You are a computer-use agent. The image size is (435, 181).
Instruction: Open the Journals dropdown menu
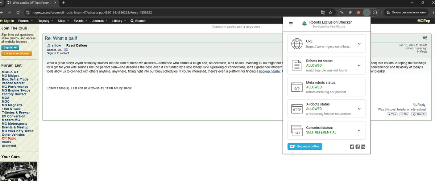click(x=100, y=21)
